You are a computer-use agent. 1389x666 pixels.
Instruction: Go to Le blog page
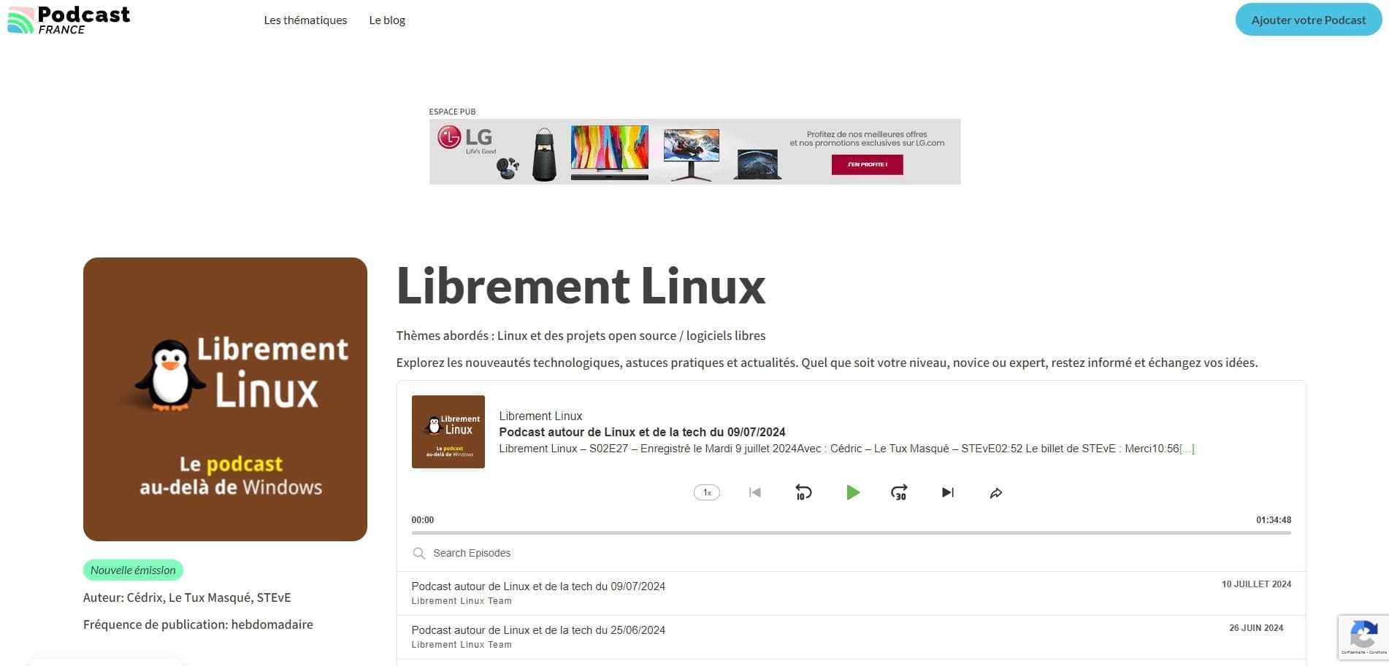pos(387,20)
